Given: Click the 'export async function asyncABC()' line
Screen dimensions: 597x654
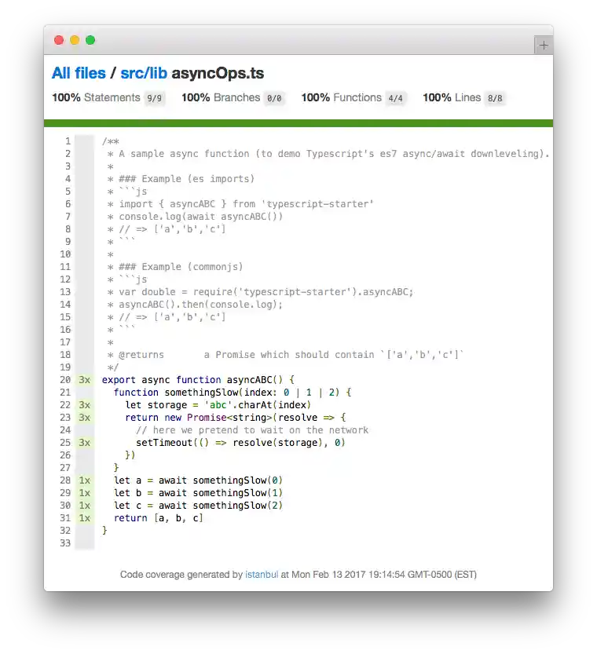Looking at the screenshot, I should point(198,380).
